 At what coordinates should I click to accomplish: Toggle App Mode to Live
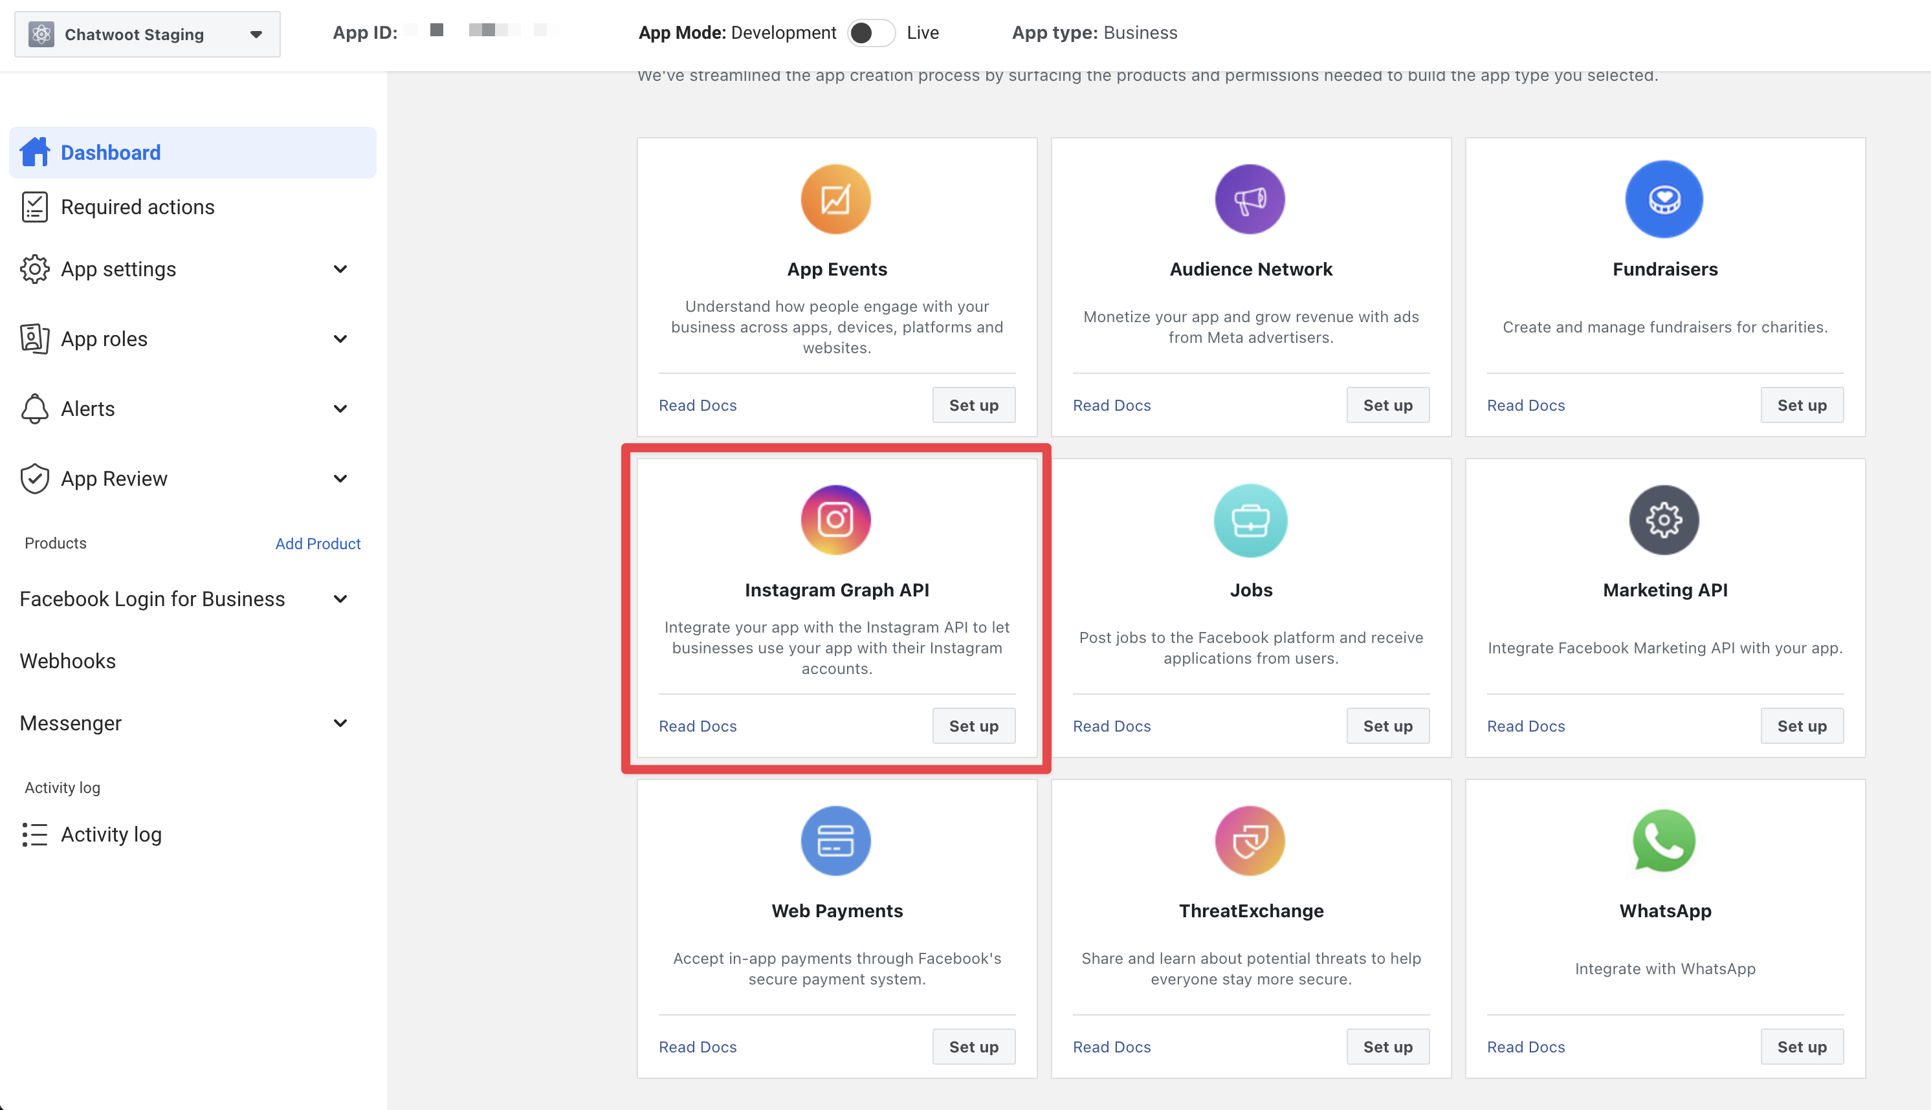point(871,33)
